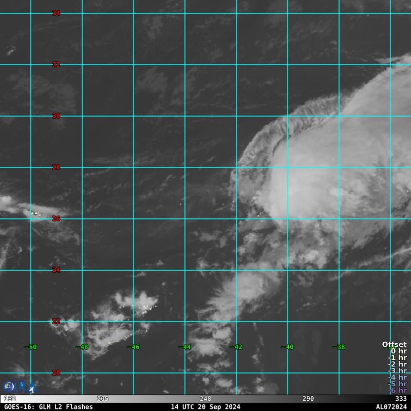Screen dimensions: 411x411
Task: Click the 248 value on the color scale
Action: click(206, 399)
